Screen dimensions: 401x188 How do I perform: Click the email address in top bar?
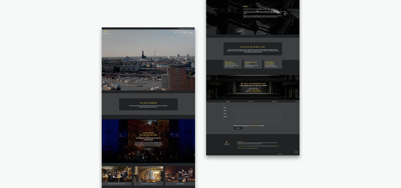189,28
